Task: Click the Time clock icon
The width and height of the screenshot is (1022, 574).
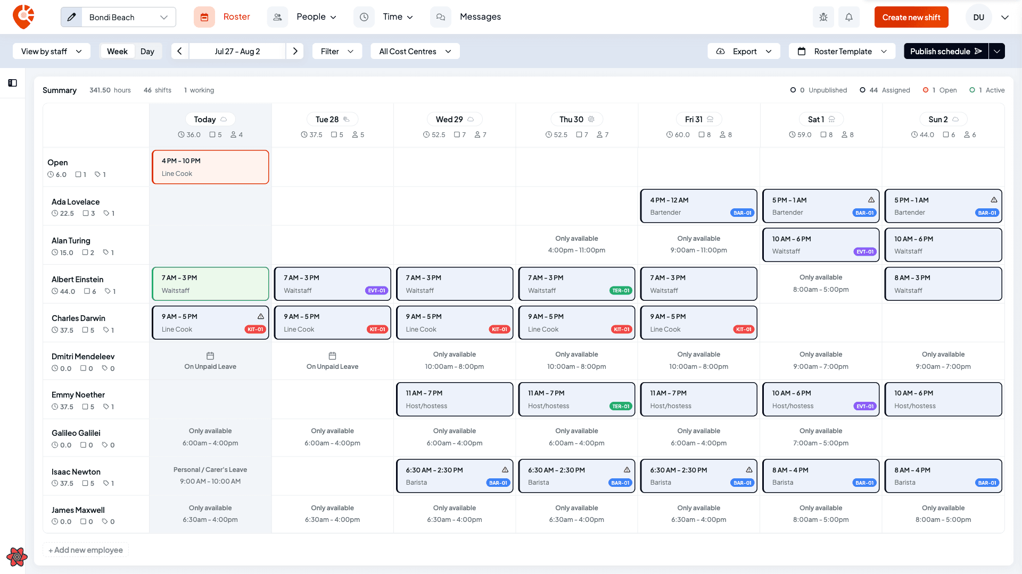Action: (364, 17)
